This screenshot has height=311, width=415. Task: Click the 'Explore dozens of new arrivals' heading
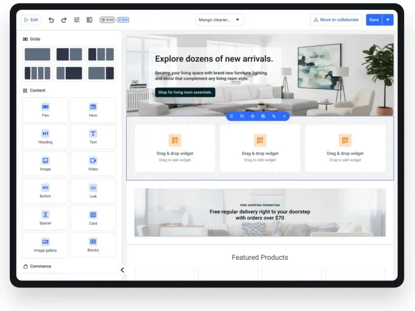214,59
